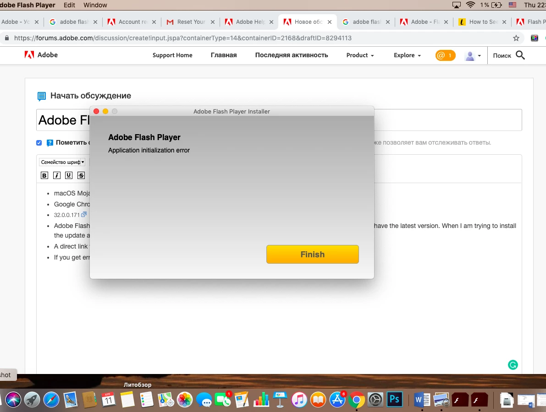
Task: Open Launchpad rocket icon in dock
Action: (32, 400)
